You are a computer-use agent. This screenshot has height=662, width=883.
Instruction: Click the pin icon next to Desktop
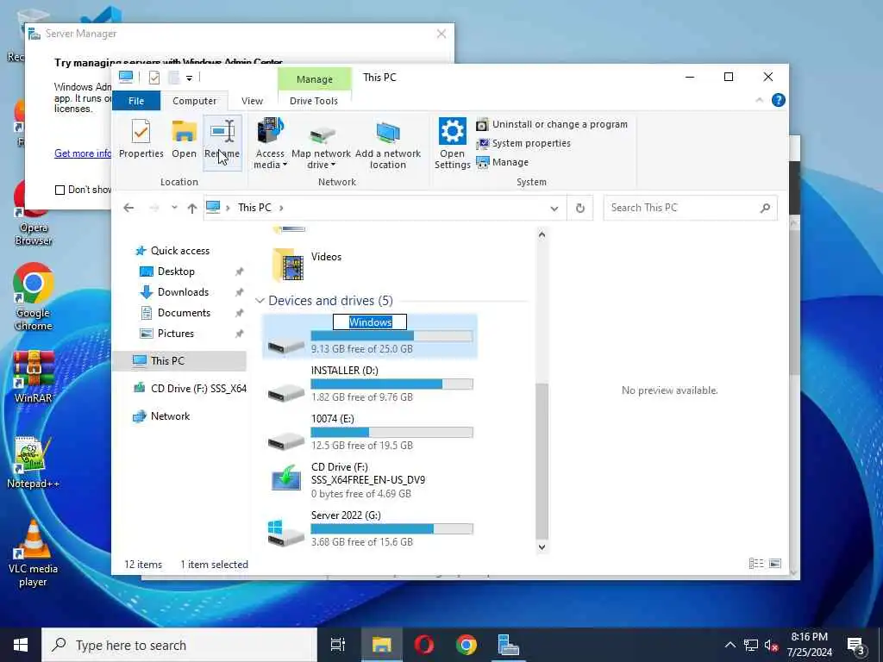click(240, 272)
